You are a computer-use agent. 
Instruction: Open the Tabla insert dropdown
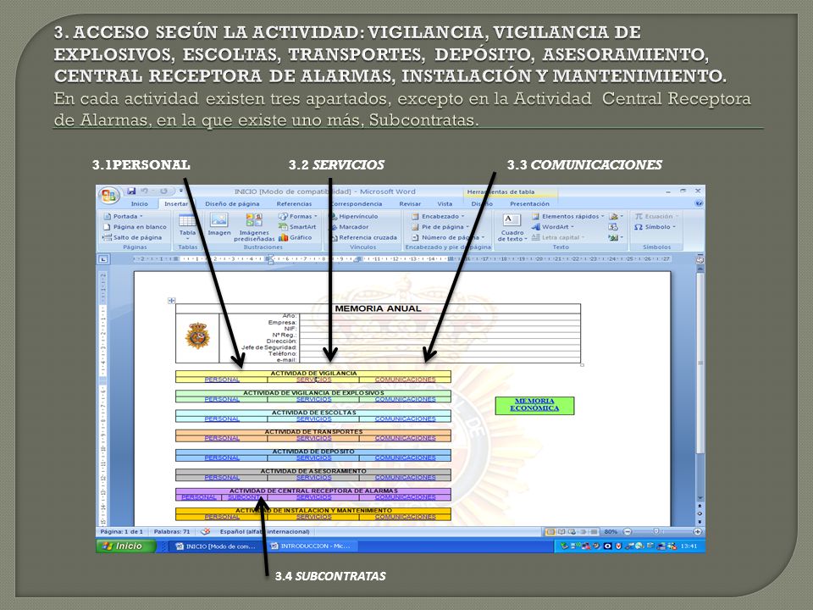coord(187,226)
